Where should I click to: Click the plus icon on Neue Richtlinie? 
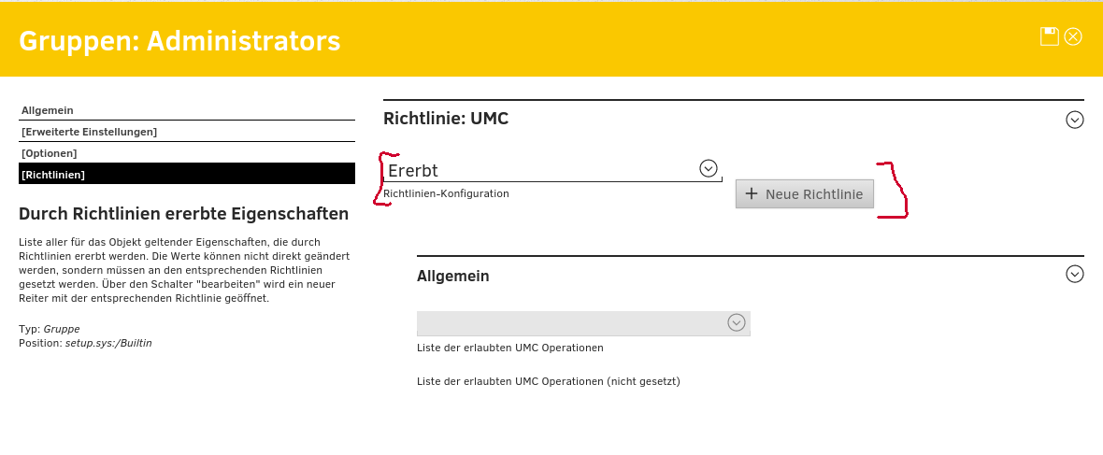tap(751, 194)
